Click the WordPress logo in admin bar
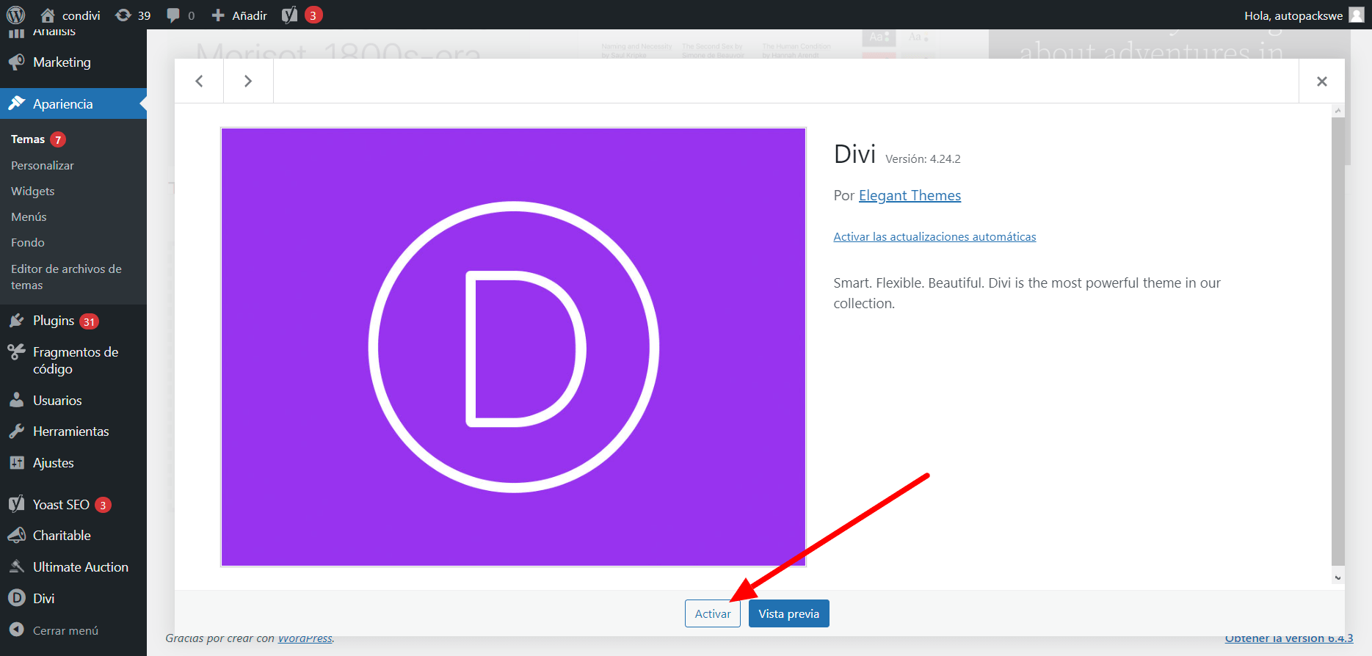 15,15
